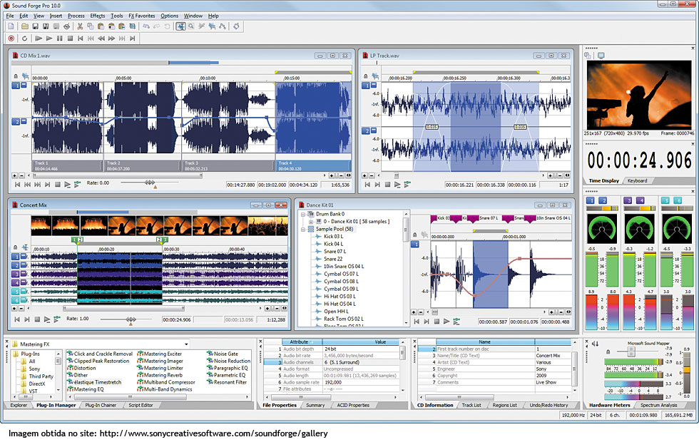Open the Process menu
The height and width of the screenshot is (442, 699).
76,16
